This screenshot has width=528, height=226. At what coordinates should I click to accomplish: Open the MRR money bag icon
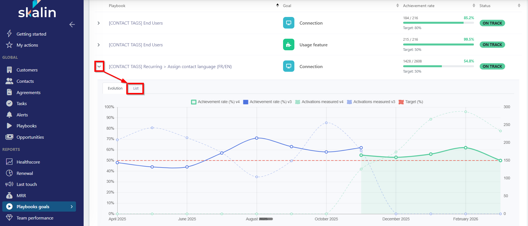9,195
